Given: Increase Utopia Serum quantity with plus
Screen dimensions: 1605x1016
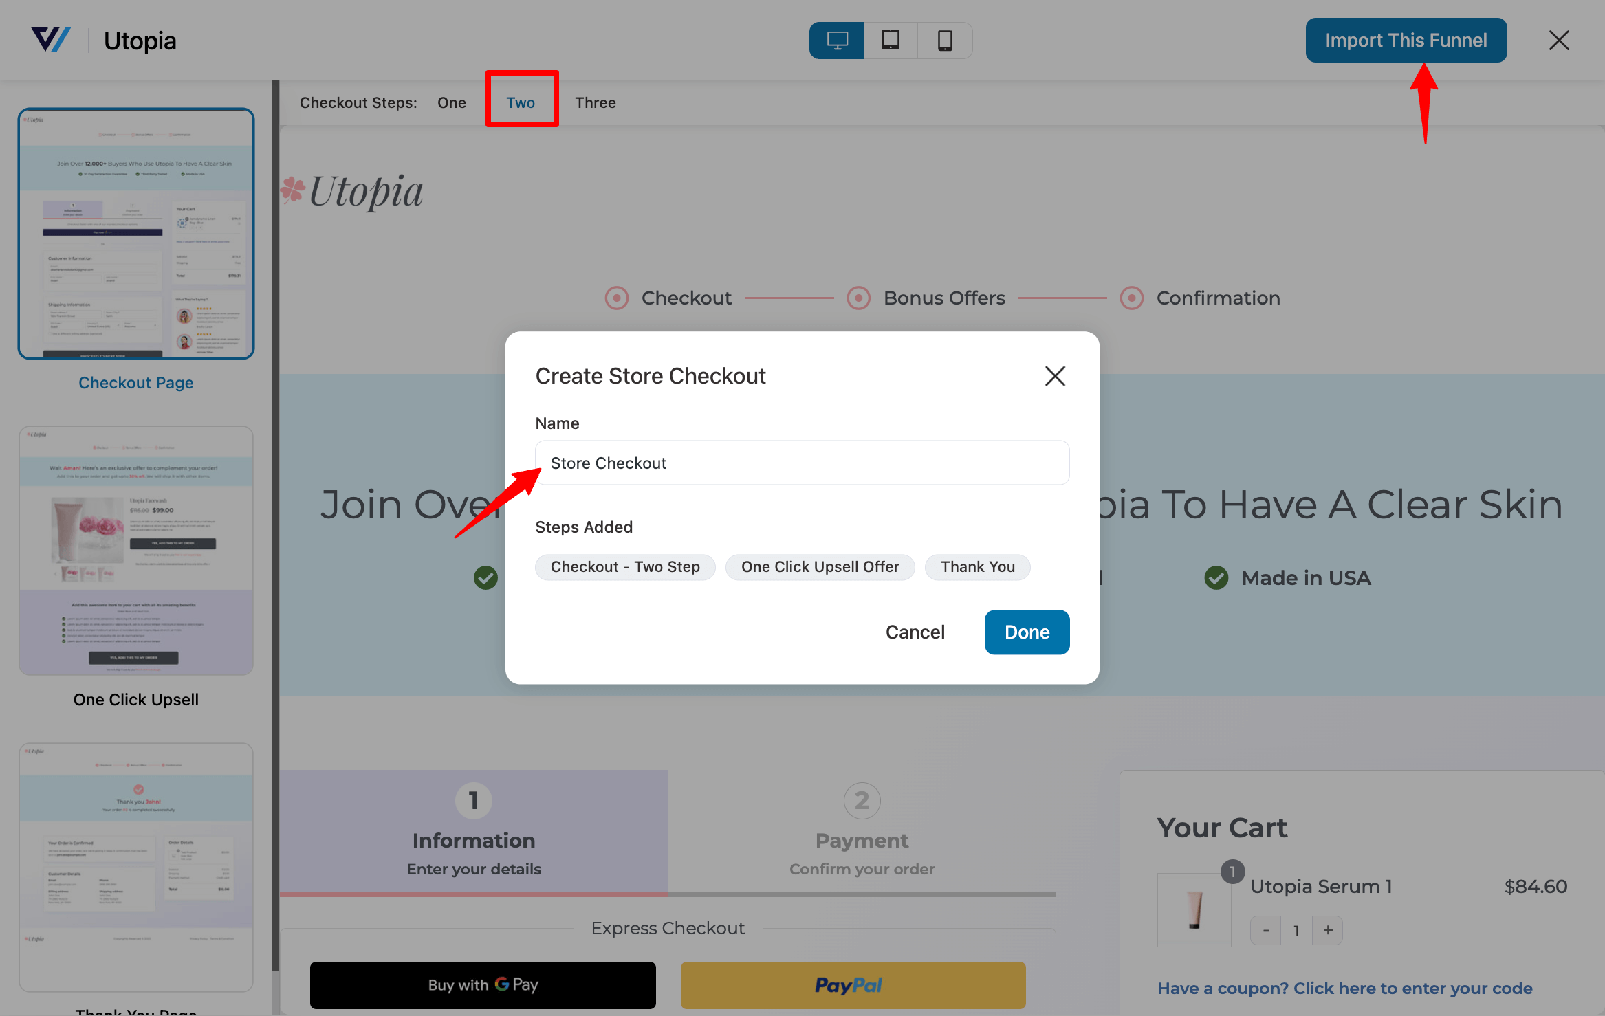Looking at the screenshot, I should [x=1328, y=930].
